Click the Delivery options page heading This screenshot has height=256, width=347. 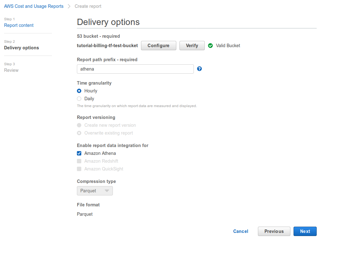(x=108, y=22)
